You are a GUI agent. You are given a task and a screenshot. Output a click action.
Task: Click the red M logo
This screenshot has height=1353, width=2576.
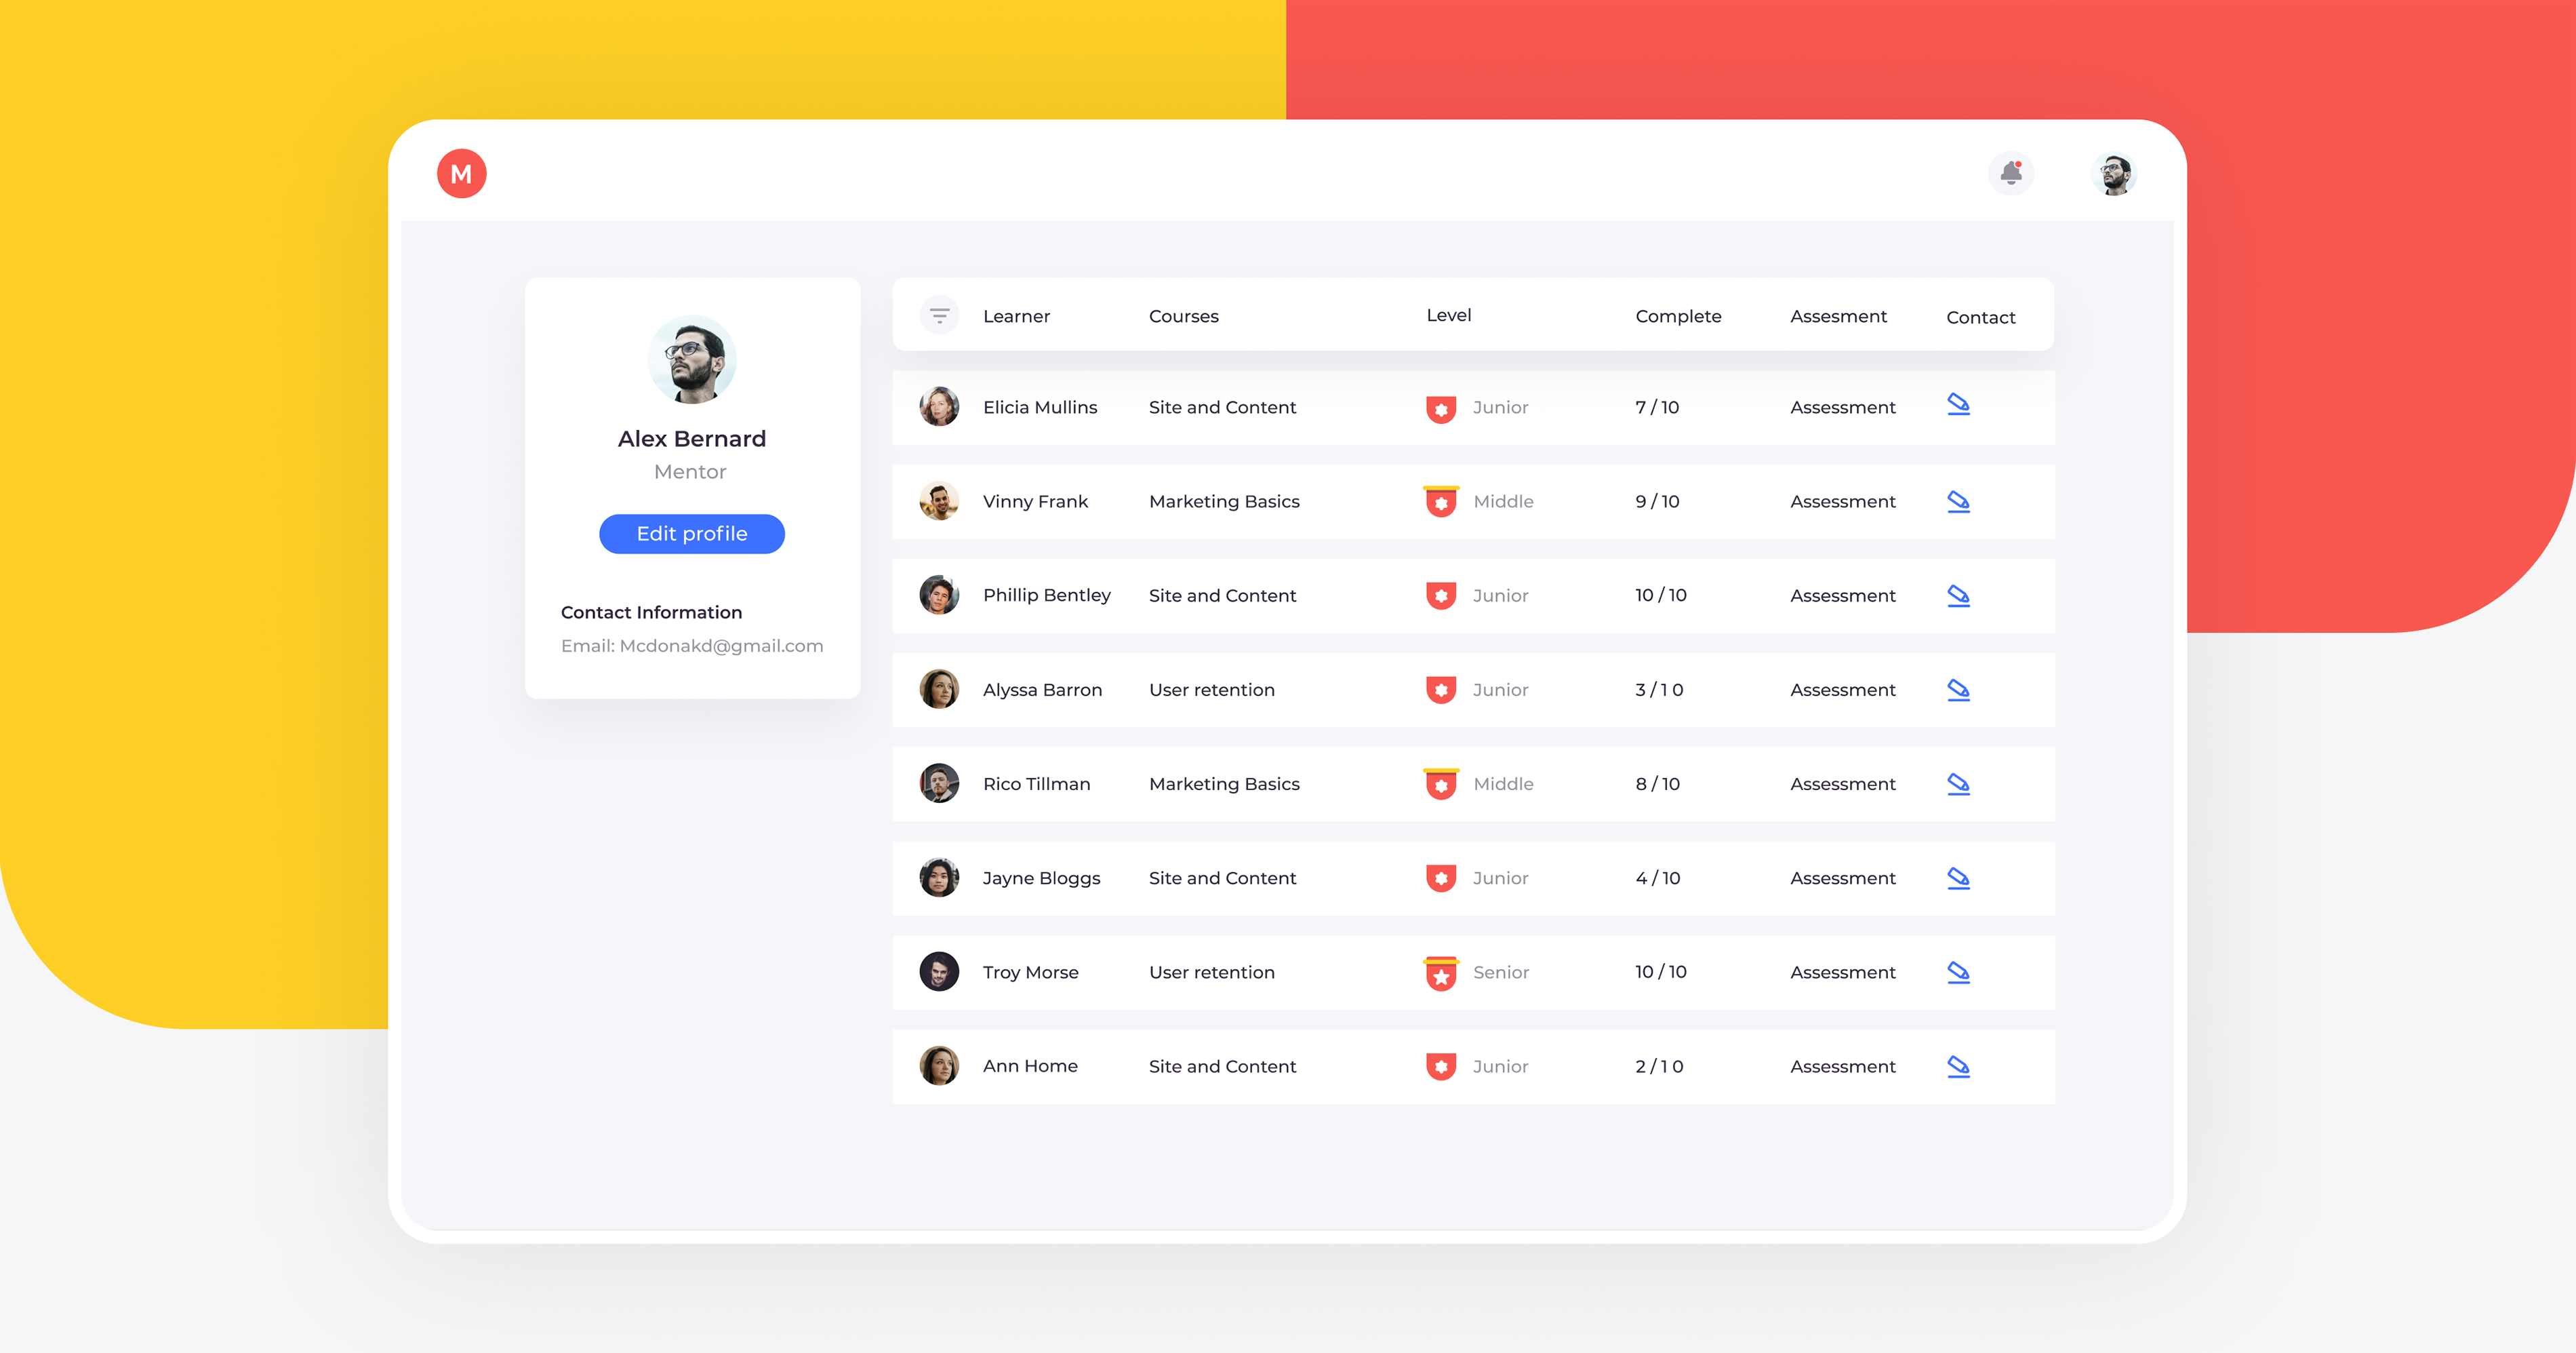461,174
